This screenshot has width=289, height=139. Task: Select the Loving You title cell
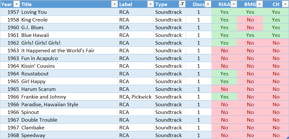69,12
